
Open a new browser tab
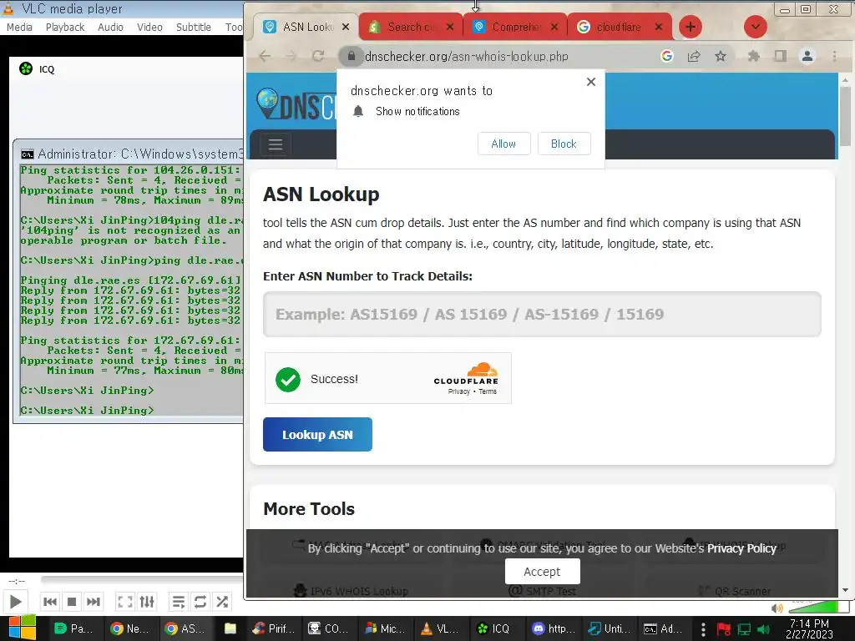[x=691, y=27]
